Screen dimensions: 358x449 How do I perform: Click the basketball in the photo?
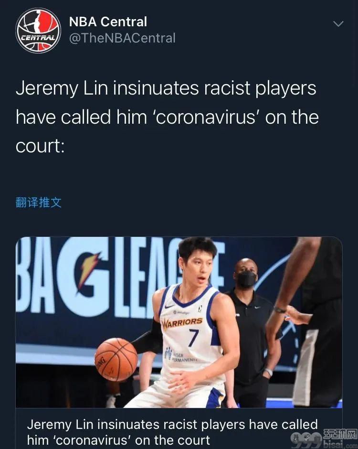[116, 360]
